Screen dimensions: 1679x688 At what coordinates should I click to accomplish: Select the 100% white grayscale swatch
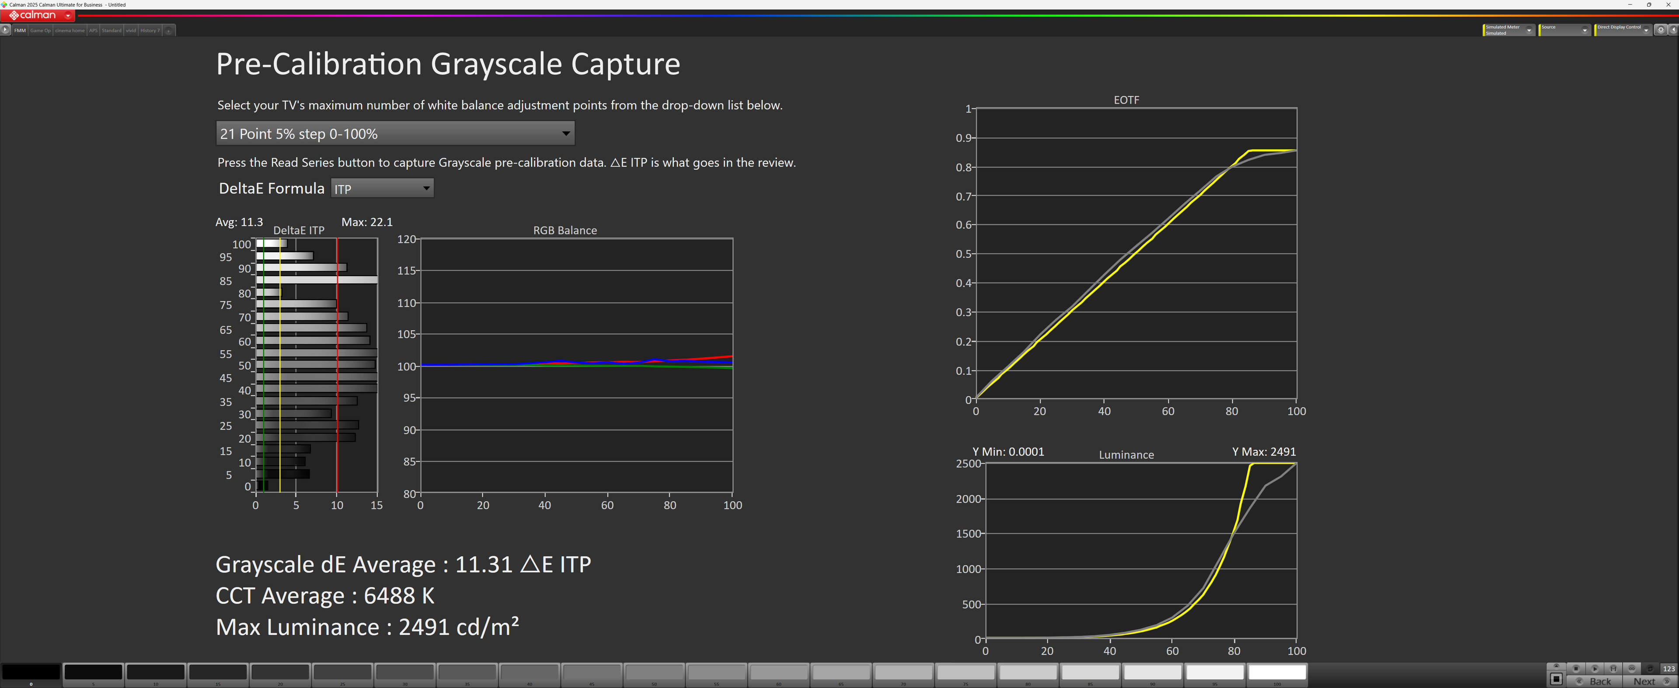(1277, 672)
